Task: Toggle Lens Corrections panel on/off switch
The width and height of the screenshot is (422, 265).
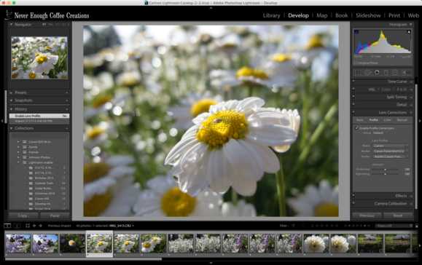Action: (353, 112)
